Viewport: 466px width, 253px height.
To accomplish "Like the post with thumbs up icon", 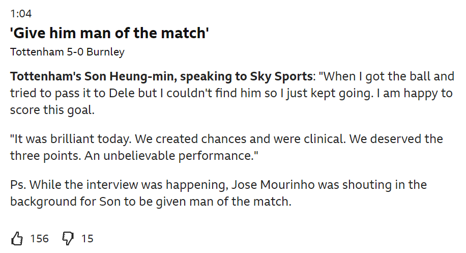I will tap(17, 238).
